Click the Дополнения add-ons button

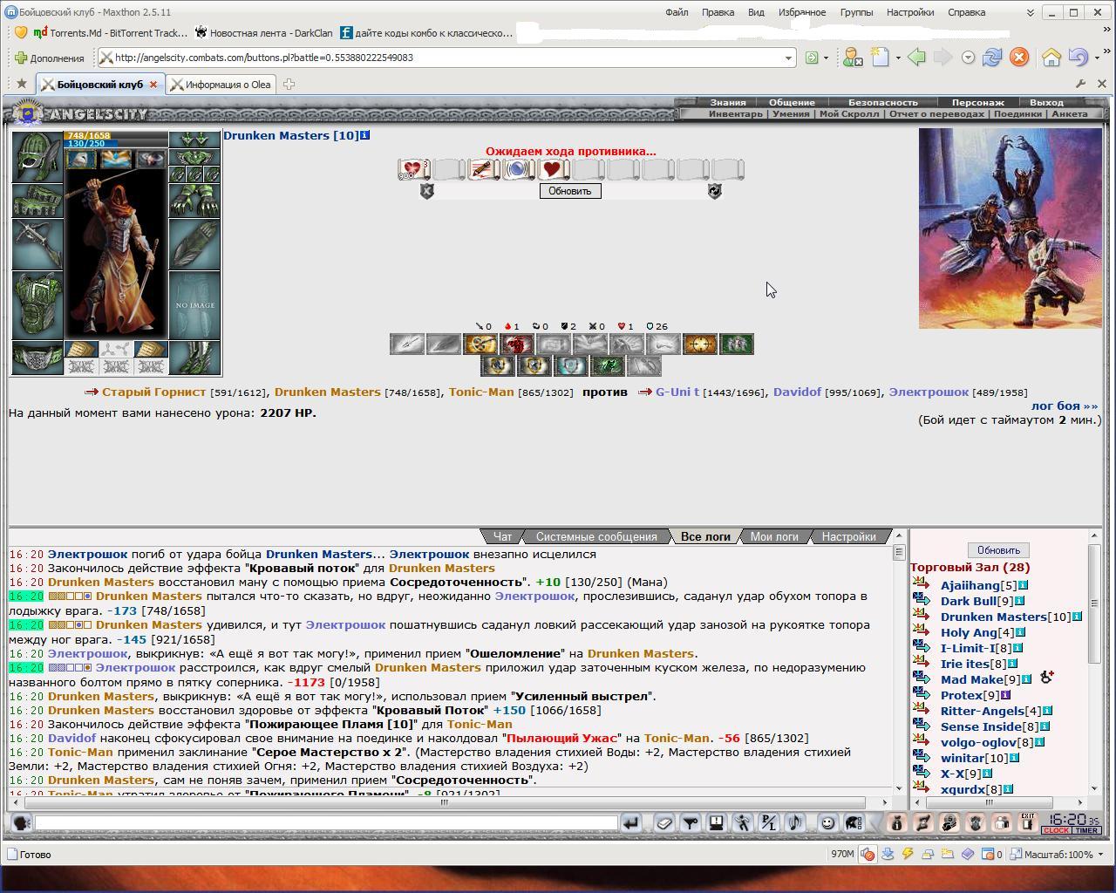[49, 58]
